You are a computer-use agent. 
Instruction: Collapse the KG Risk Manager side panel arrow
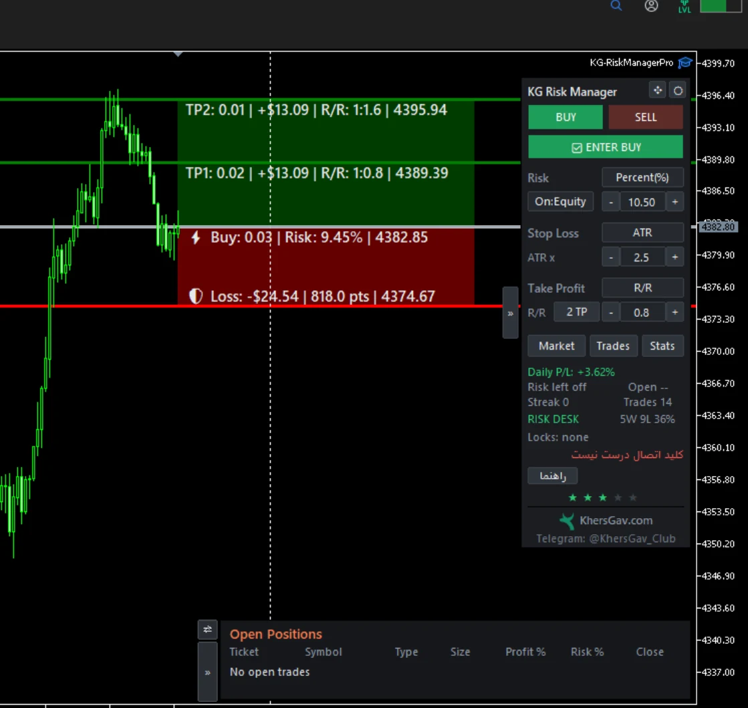[511, 313]
